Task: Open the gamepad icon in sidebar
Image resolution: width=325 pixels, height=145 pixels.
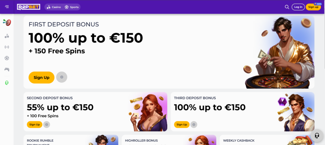Action: [7, 69]
